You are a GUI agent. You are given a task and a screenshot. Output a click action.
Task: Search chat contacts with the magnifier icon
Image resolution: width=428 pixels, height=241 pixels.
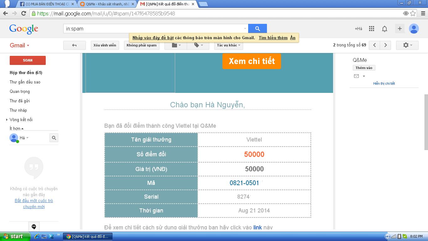[54, 138]
